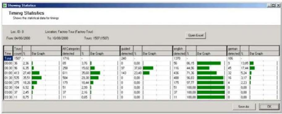The height and width of the screenshot is (114, 282).
Task: Select the tour count cell 535
Action: click(18, 78)
